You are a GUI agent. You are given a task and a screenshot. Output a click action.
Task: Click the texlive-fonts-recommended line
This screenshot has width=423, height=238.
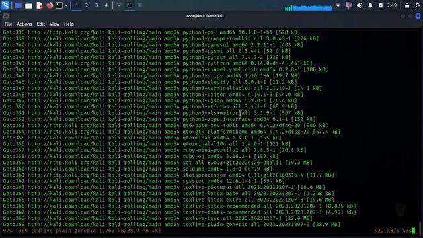[179, 212]
